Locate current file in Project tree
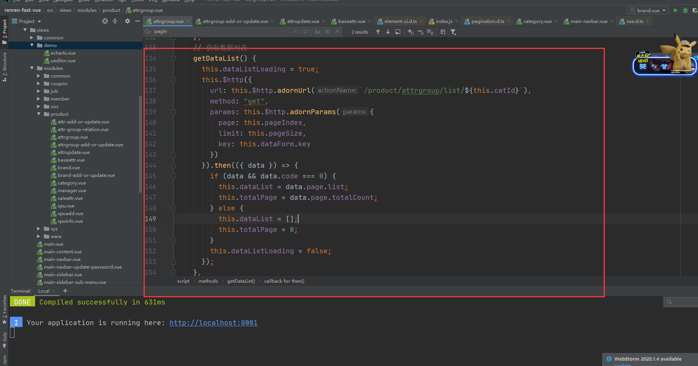 pos(105,21)
